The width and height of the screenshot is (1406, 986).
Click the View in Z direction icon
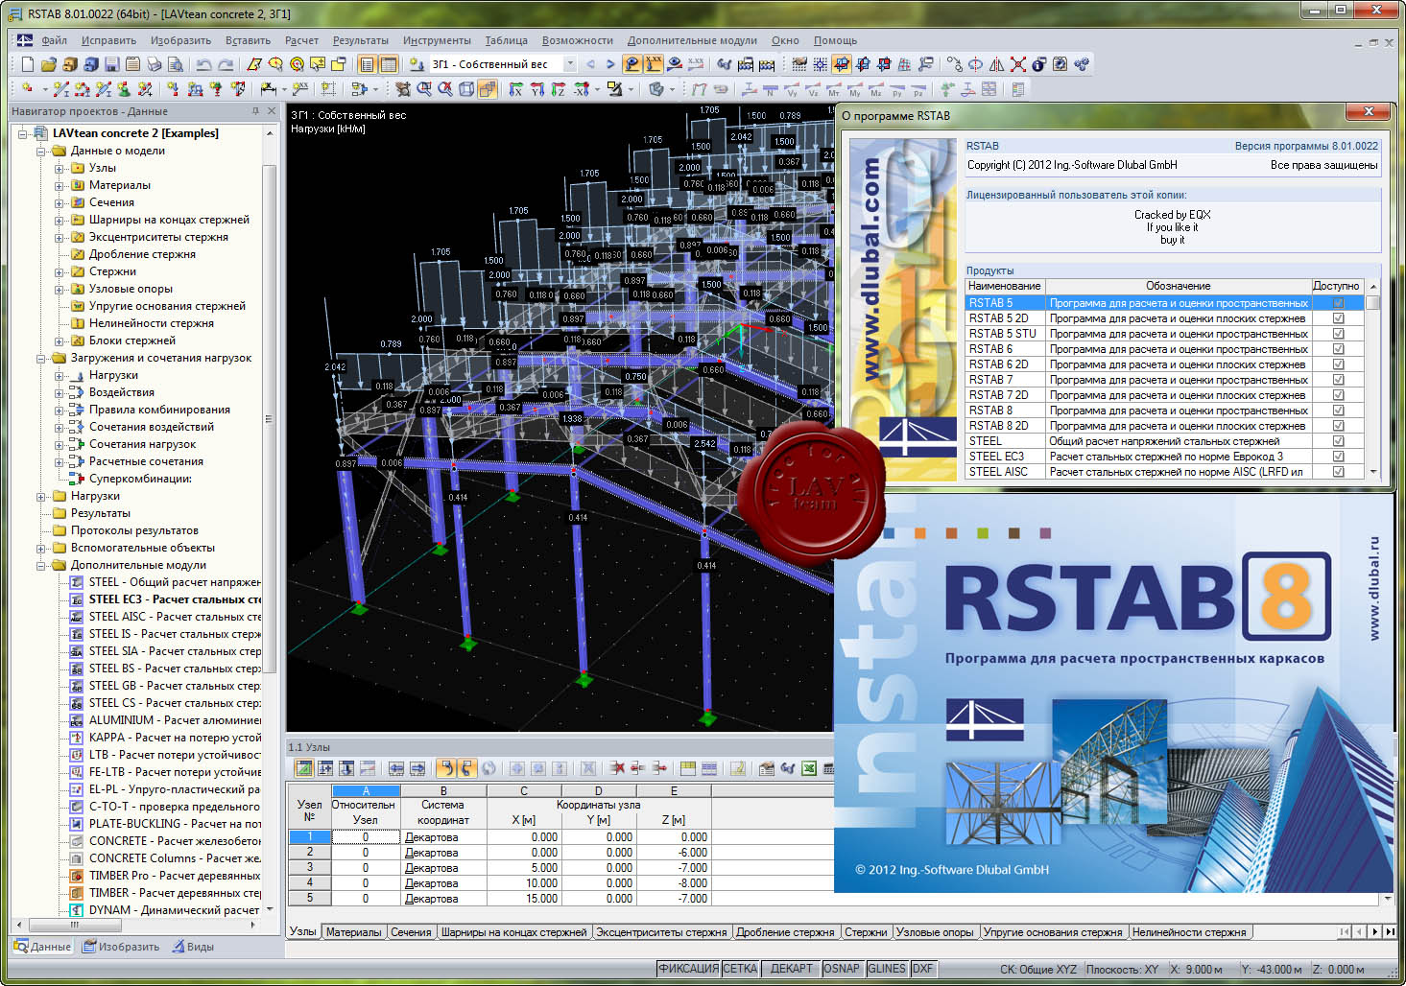click(558, 89)
